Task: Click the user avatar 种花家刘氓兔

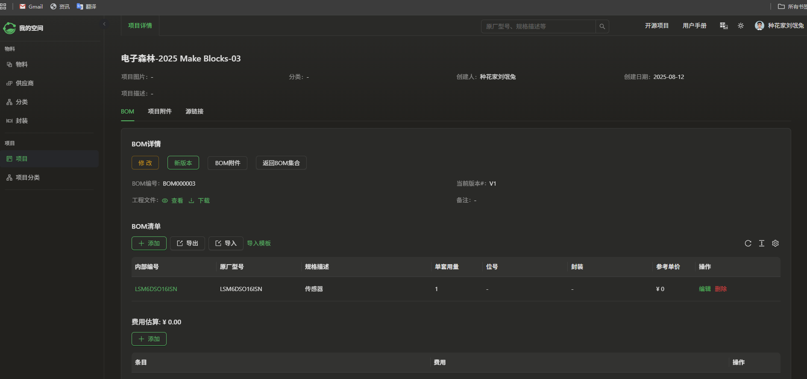Action: [x=759, y=26]
